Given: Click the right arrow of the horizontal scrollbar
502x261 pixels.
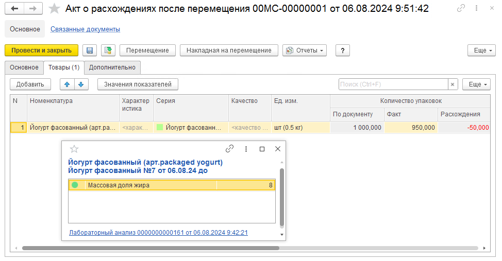Looking at the screenshot, I should click(484, 248).
